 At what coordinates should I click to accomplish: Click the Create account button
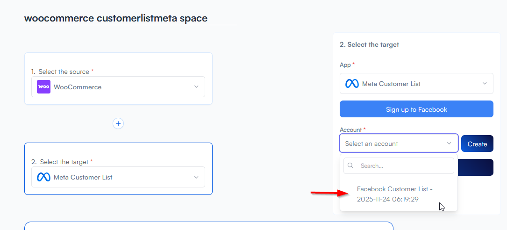(477, 144)
